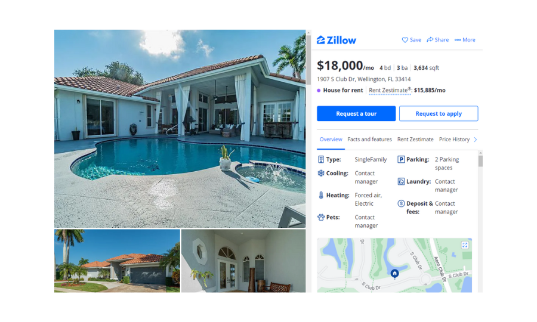537x322 pixels.
Task: Open the front driveway photo thumbnail
Action: point(117,261)
